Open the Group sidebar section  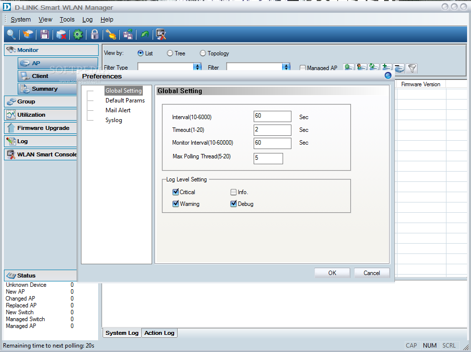click(x=40, y=101)
